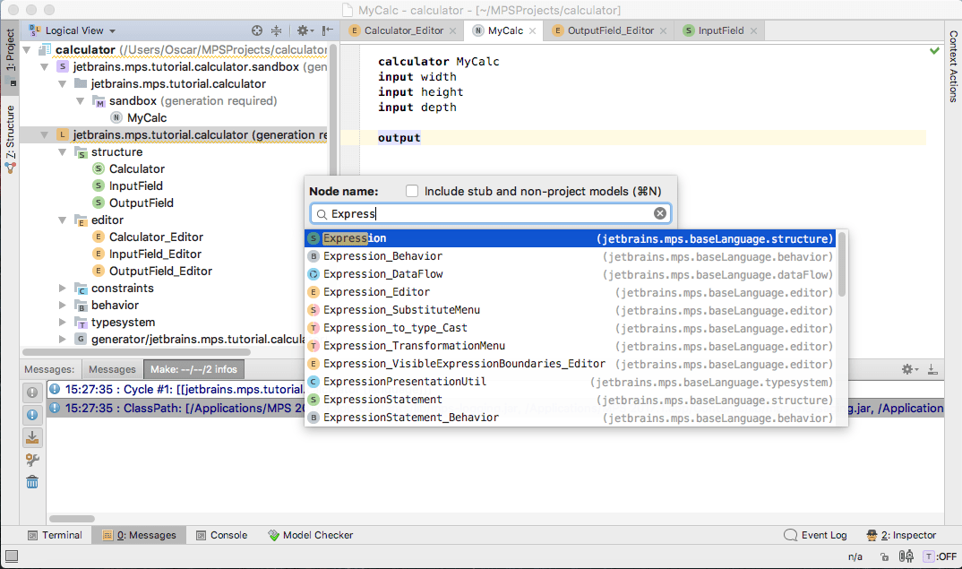The width and height of the screenshot is (962, 569).
Task: Select Expression_Behavior from the results list
Action: click(382, 256)
